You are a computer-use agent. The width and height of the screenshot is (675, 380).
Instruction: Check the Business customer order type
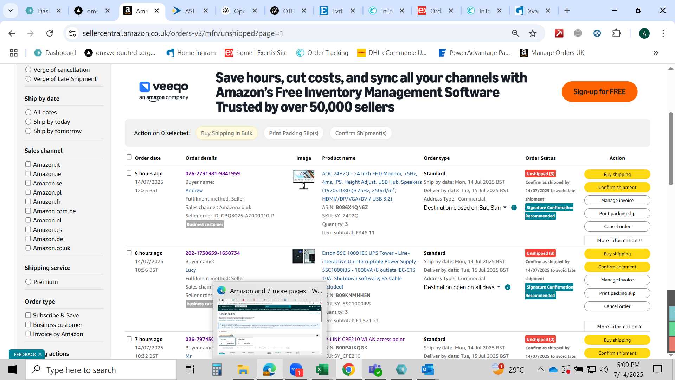click(x=28, y=324)
